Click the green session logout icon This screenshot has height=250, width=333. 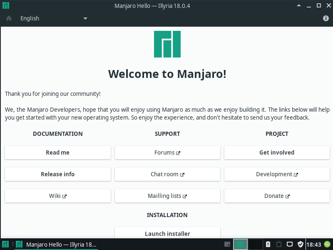(327, 244)
